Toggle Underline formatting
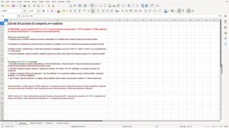Viewport: 229px width, 128px height. coord(52,11)
